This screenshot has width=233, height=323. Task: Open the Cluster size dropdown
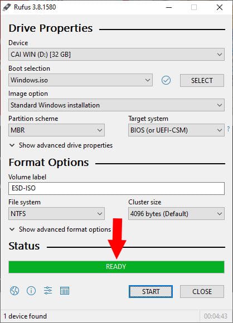pos(176,214)
